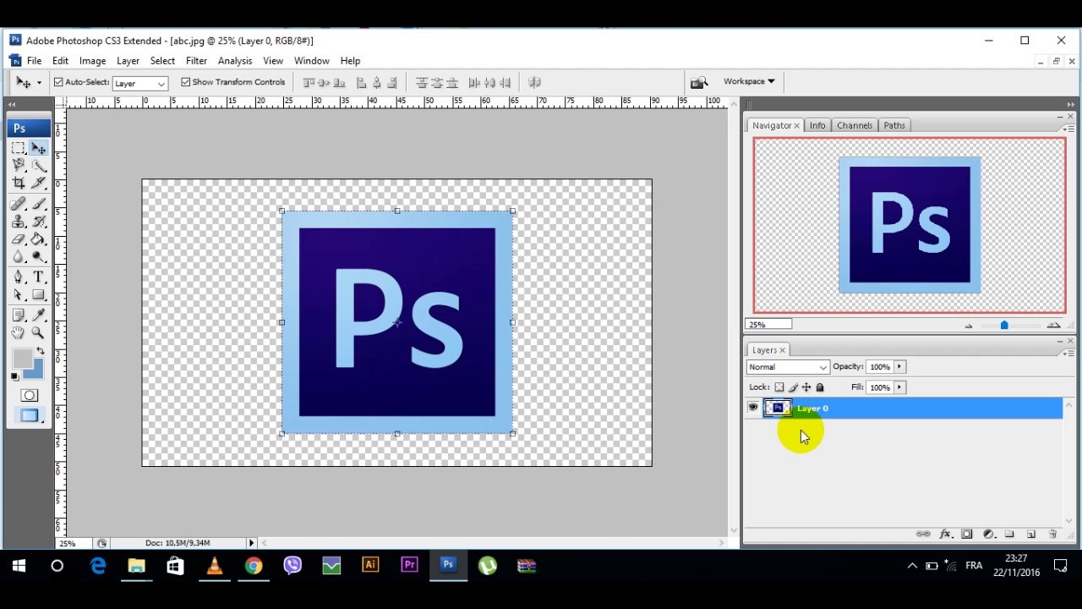Select the Horizontal Type tool

click(39, 277)
